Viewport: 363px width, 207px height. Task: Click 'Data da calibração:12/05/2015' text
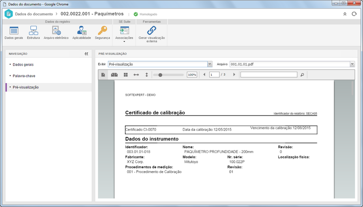(207, 130)
